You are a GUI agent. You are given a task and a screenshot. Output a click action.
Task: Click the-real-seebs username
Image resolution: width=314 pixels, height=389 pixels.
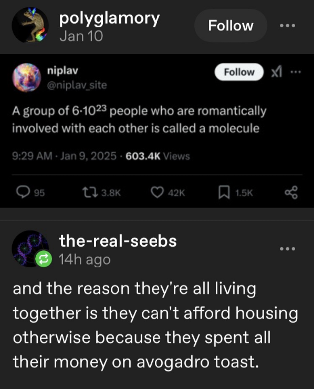118,240
